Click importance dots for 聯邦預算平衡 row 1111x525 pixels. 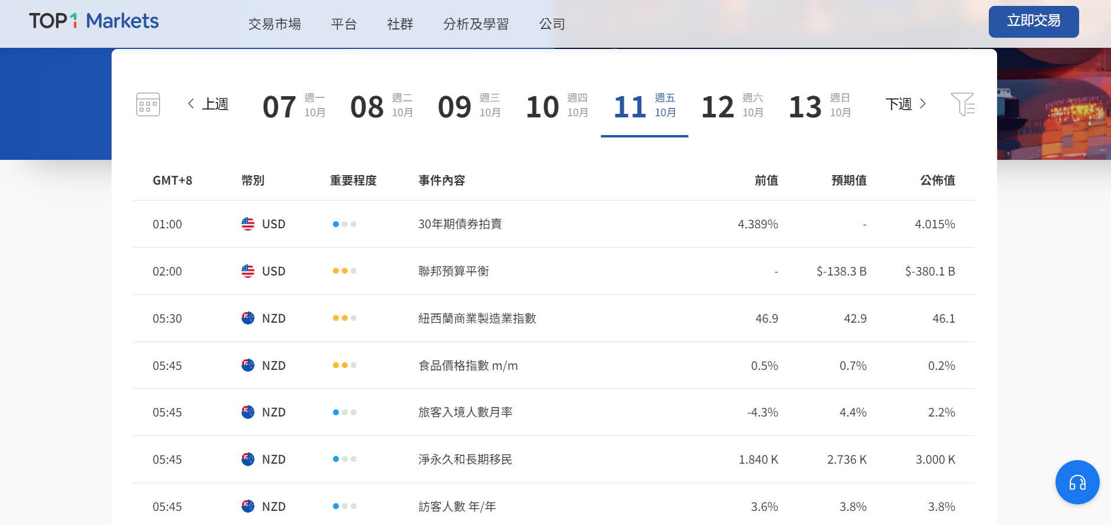(344, 271)
